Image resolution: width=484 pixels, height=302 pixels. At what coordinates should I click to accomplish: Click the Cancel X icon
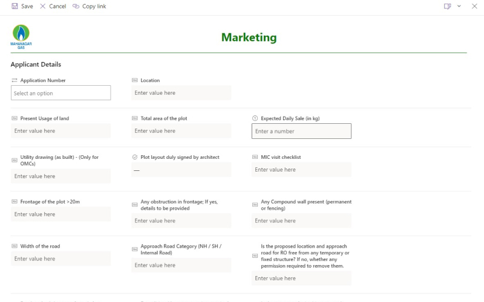42,6
